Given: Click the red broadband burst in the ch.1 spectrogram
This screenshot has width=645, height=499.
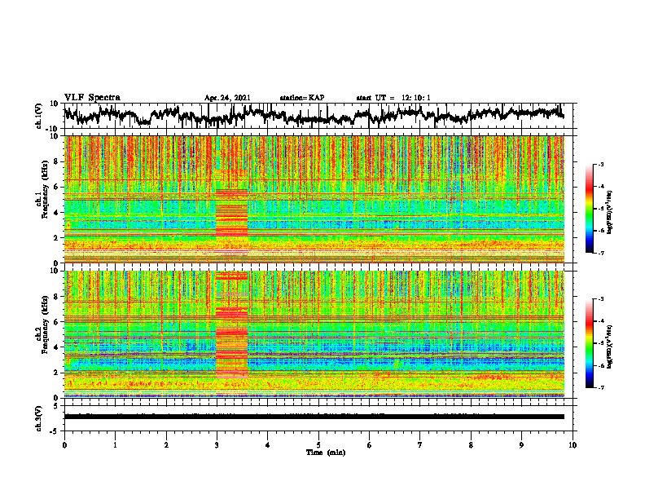Looking at the screenshot, I should pyautogui.click(x=231, y=213).
